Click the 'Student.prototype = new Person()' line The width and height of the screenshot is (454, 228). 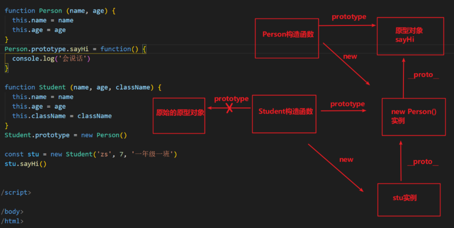click(66, 135)
